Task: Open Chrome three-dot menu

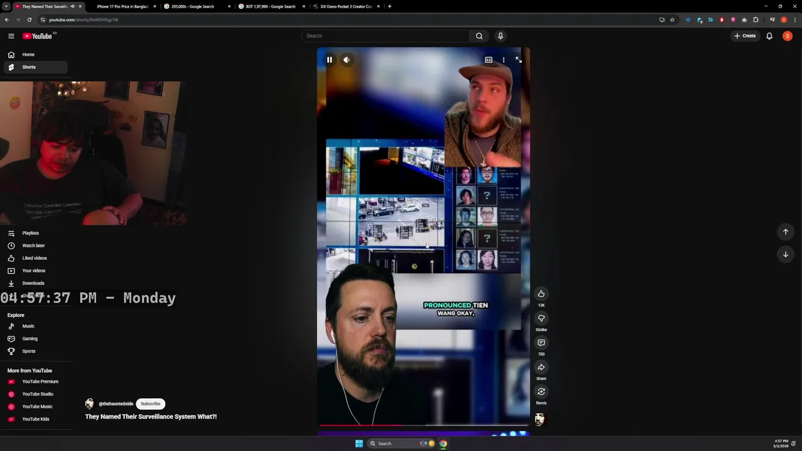Action: coord(795,19)
